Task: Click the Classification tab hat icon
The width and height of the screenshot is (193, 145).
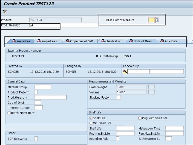Action: click(103, 41)
